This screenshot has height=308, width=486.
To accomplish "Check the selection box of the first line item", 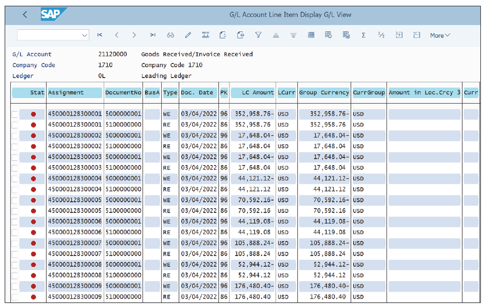I will [x=15, y=114].
